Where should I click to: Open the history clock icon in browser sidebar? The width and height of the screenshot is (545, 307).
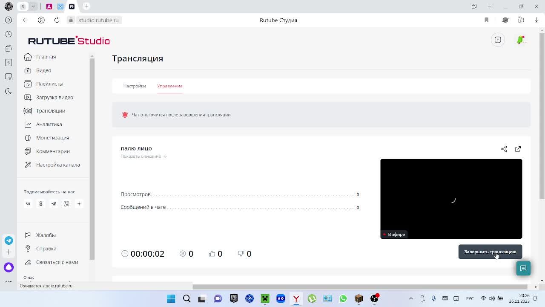click(x=9, y=34)
